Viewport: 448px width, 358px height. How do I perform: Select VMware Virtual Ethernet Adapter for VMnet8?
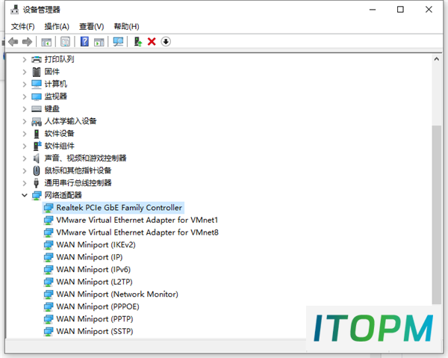[x=137, y=232]
